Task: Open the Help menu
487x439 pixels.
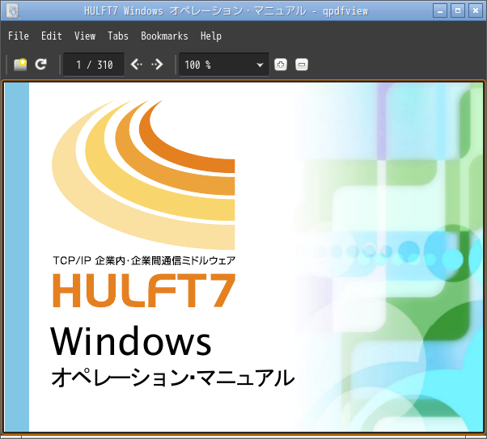Action: [x=211, y=36]
